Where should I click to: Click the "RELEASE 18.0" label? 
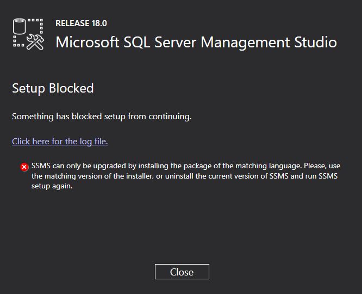pyautogui.click(x=82, y=23)
